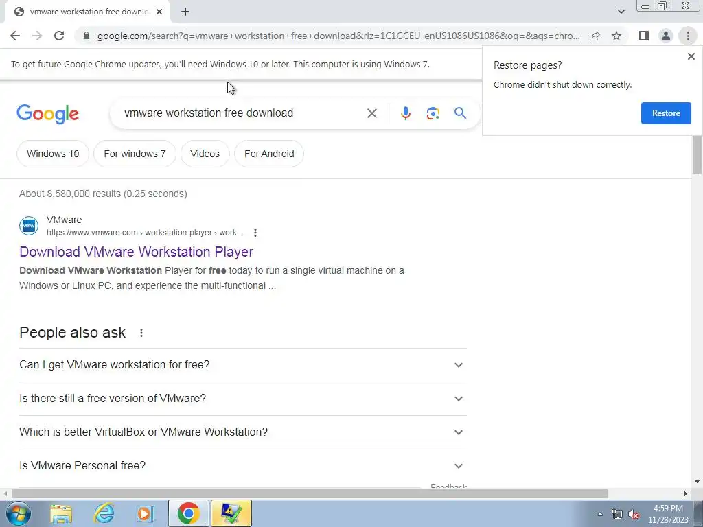Open more options for VMware result
Screen dimensions: 703x527
[x=255, y=233]
